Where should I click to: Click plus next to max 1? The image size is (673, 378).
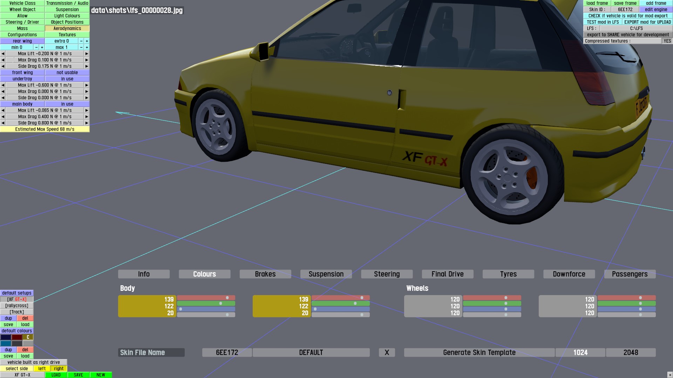tap(87, 47)
